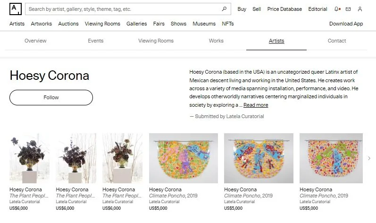This screenshot has height=223, width=376.
Task: Expand bio with Read more
Action: [x=256, y=105]
